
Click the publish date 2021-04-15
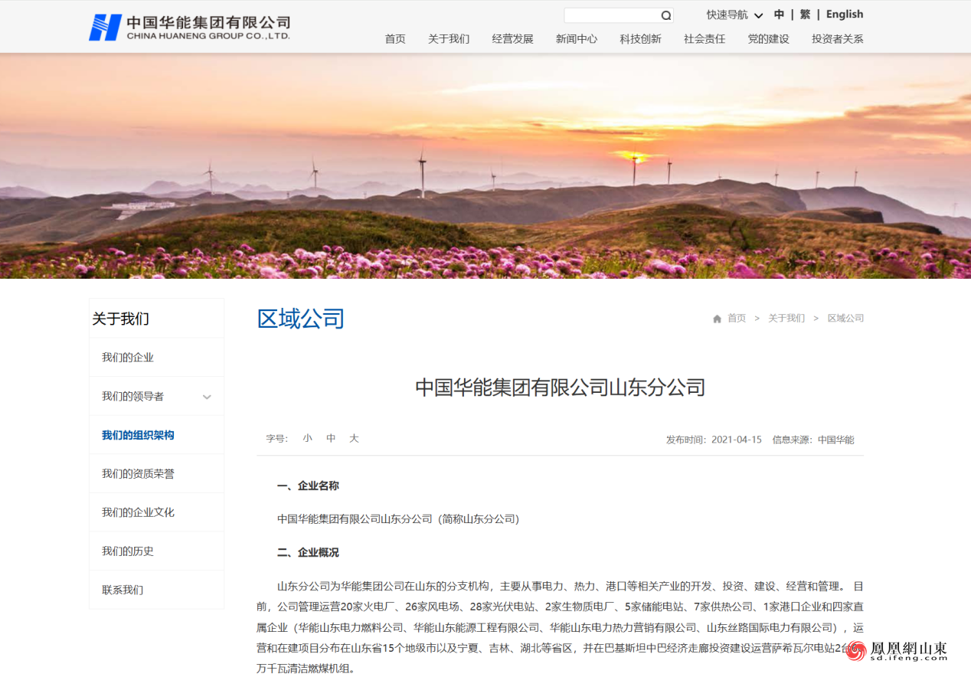[737, 440]
